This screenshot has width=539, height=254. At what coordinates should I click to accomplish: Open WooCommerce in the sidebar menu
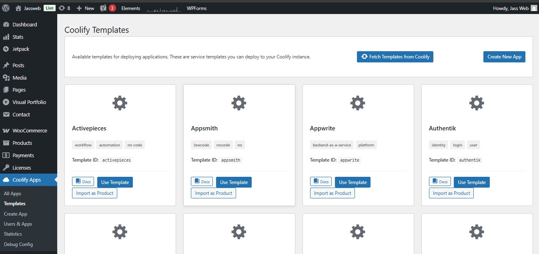(28, 130)
